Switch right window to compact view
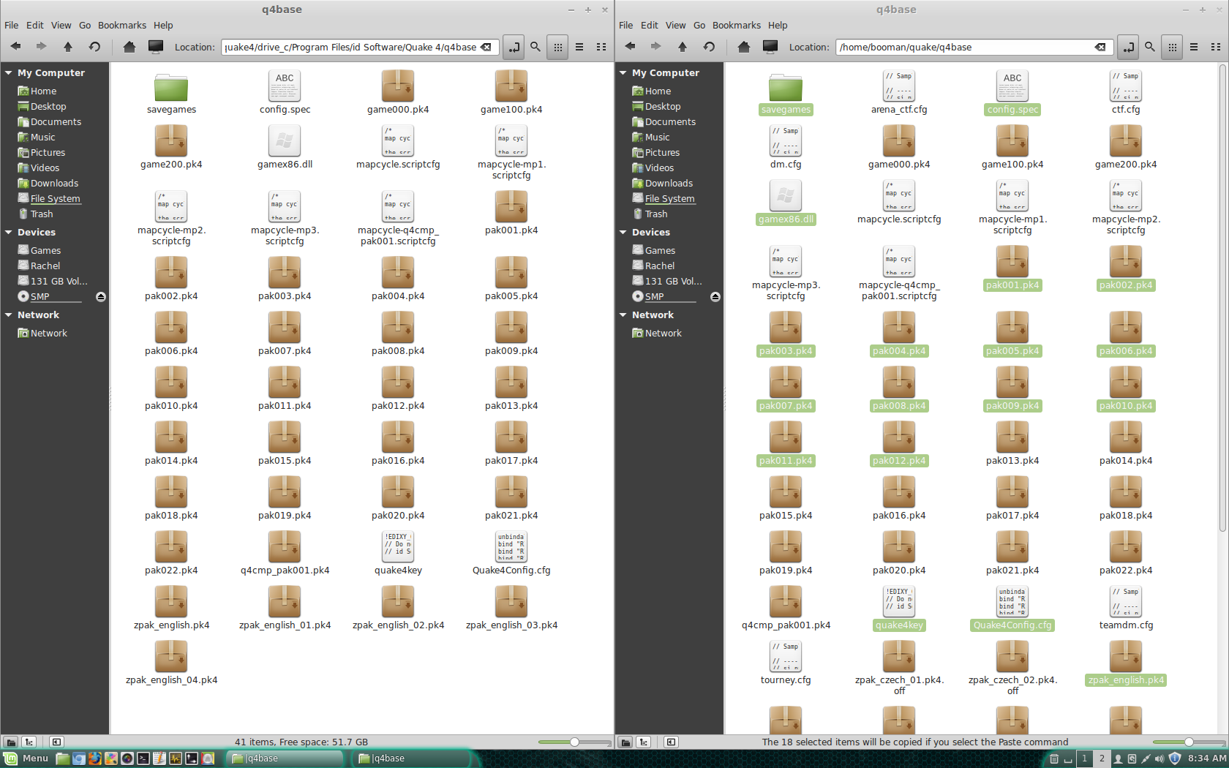Image resolution: width=1229 pixels, height=768 pixels. pos(1216,47)
